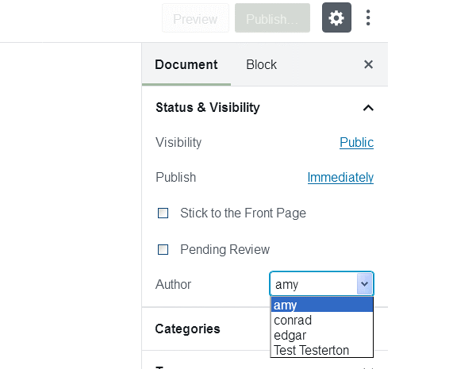Enable the Pending Review checkbox
Viewport: 476px width, 369px height.
click(163, 250)
